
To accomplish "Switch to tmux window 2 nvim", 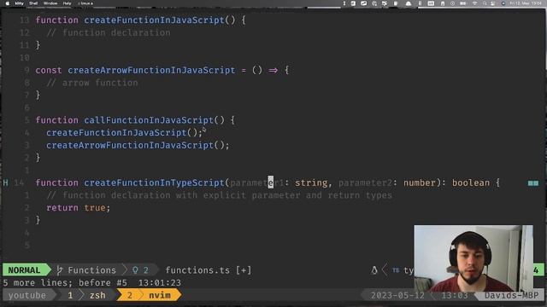I will (149, 295).
